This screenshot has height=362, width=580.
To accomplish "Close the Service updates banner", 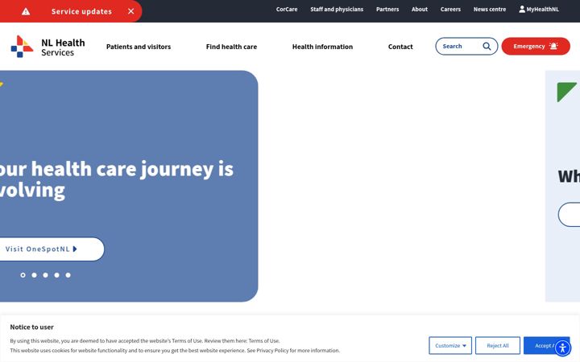I will (x=131, y=11).
